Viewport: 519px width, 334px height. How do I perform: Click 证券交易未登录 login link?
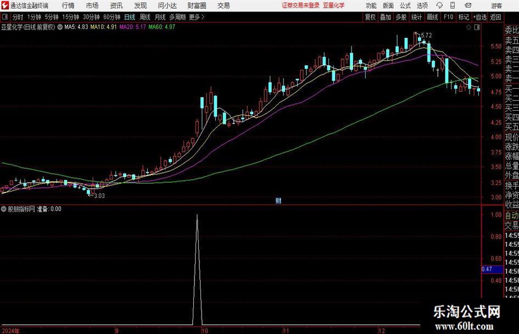pos(300,5)
